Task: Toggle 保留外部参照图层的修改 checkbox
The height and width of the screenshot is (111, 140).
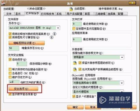Action: point(80,63)
